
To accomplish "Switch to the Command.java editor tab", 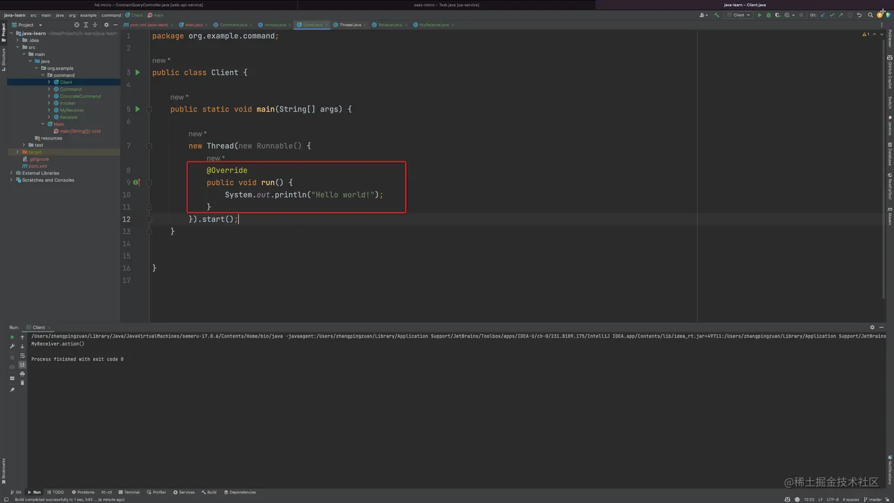I will pos(233,25).
